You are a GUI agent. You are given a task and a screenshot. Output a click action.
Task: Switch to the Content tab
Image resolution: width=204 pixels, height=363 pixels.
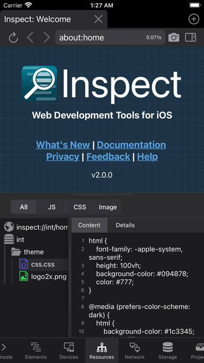[89, 225]
